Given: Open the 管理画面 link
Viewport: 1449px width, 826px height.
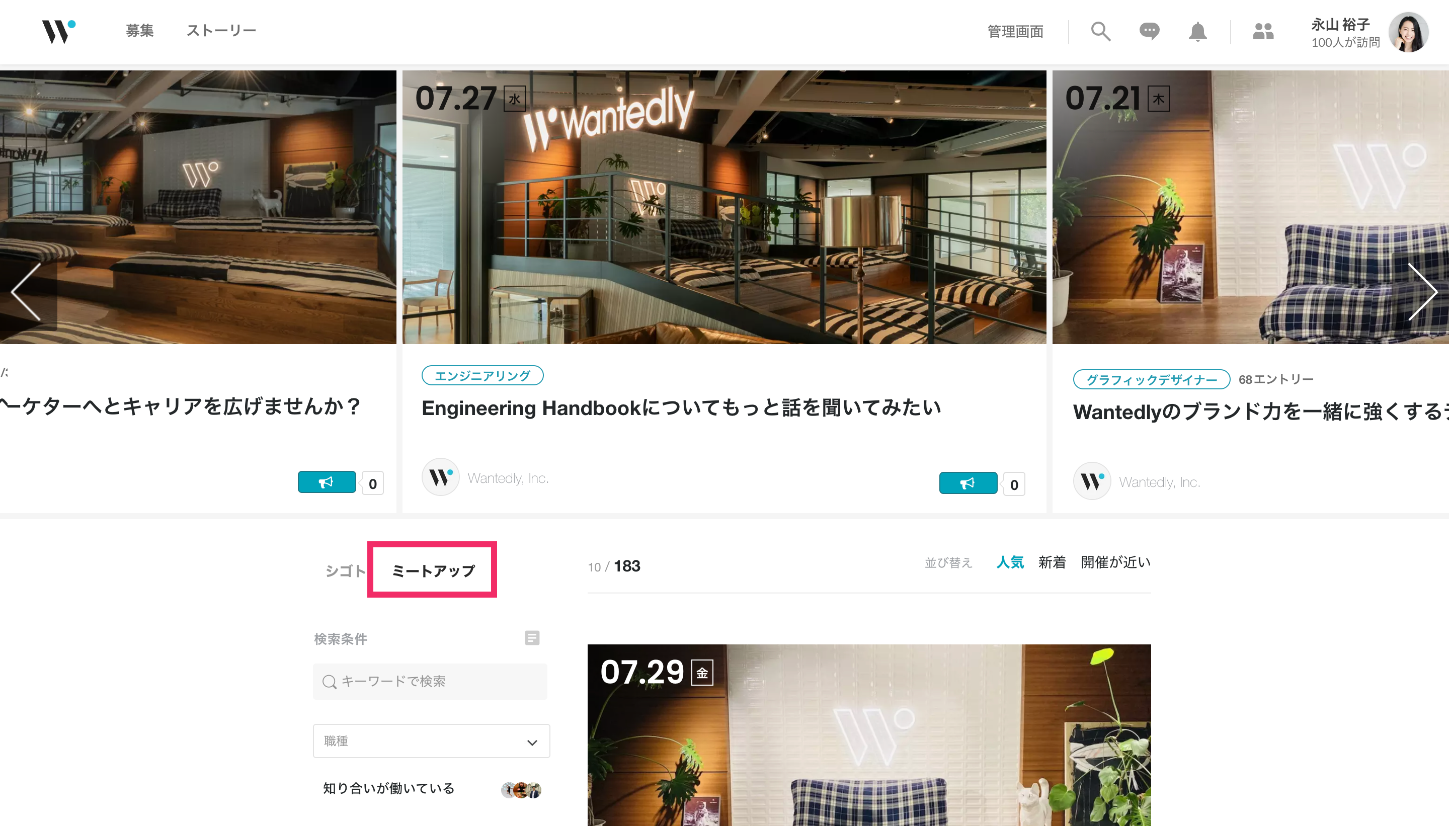Looking at the screenshot, I should click(1014, 32).
